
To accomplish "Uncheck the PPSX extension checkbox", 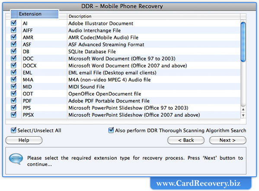I will click(13, 115).
